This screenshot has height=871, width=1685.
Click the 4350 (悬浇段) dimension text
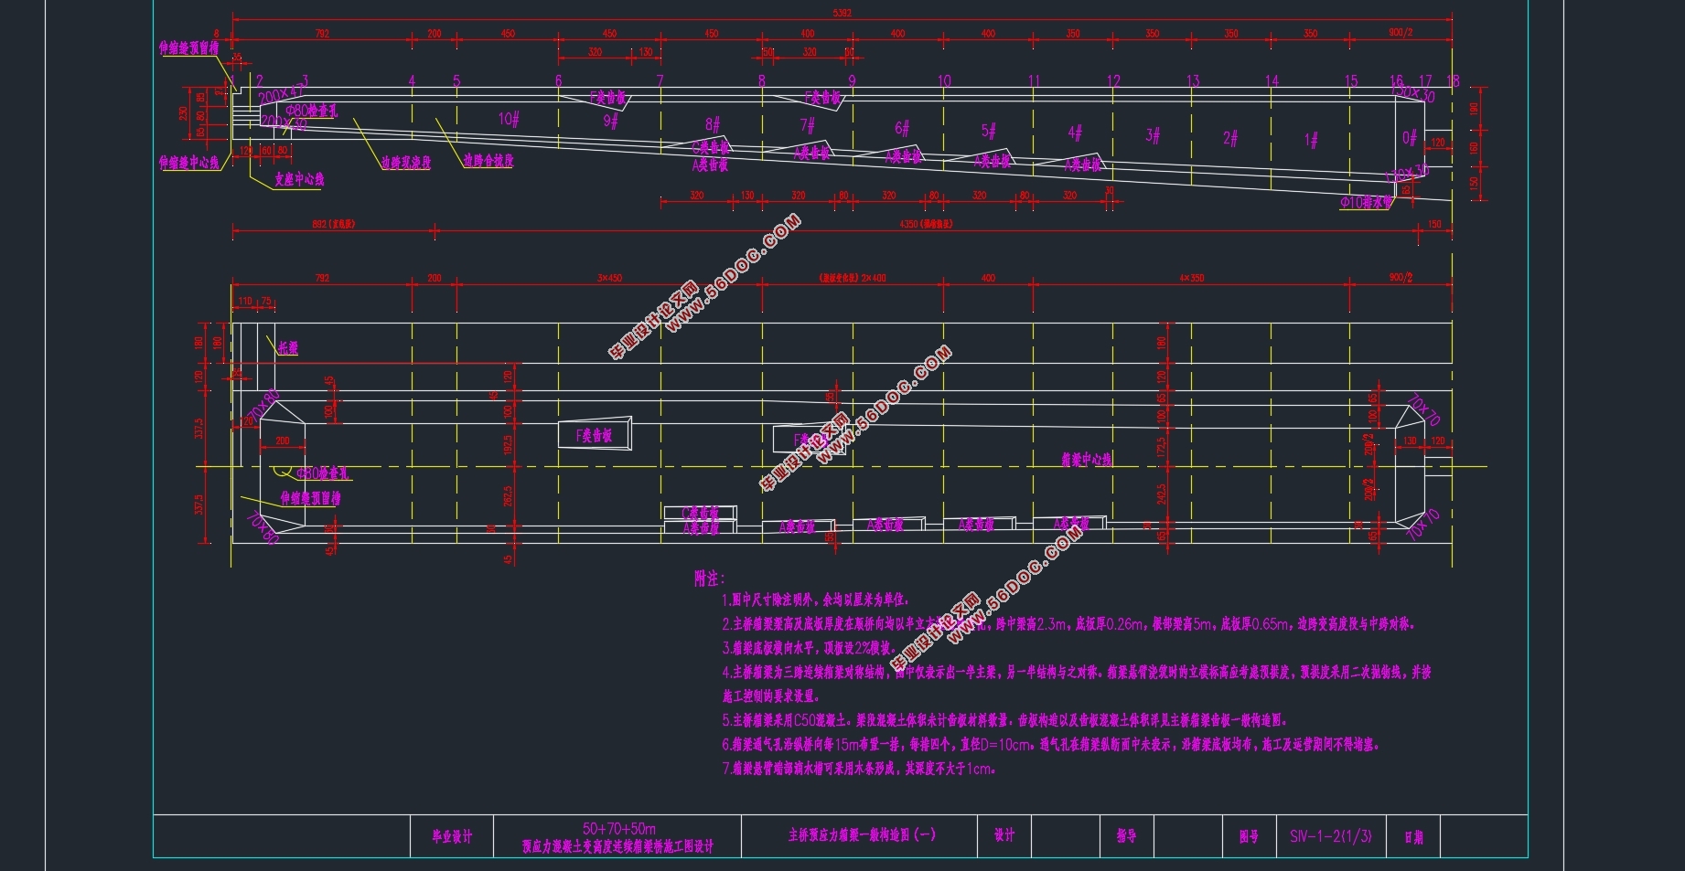click(x=925, y=224)
